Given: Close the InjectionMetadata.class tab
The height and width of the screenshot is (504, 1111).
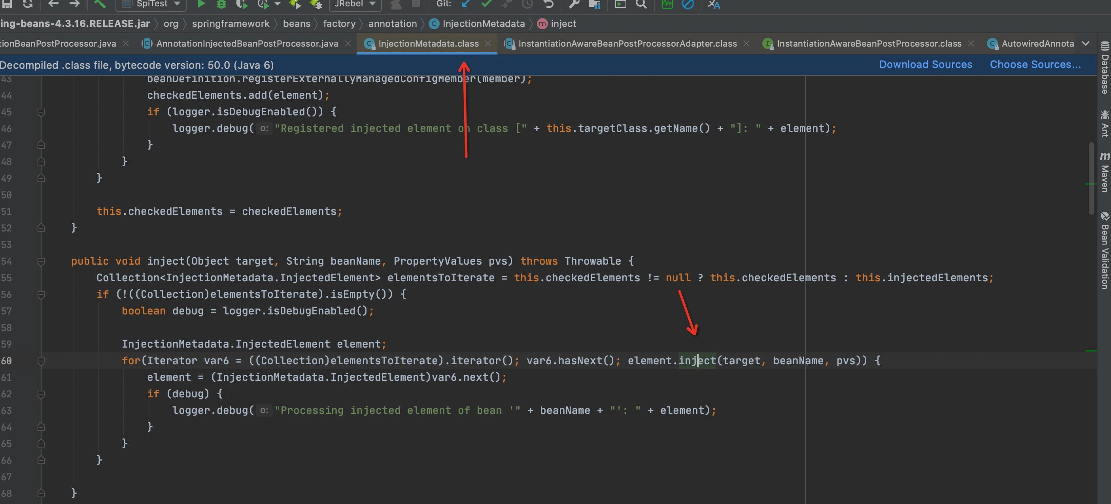Looking at the screenshot, I should click(488, 43).
